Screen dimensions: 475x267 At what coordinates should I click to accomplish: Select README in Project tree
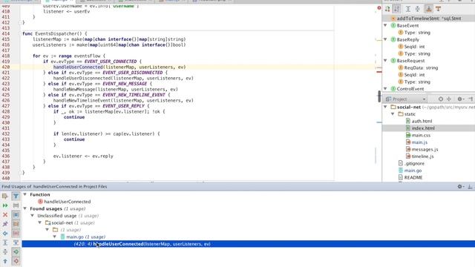[x=413, y=177]
